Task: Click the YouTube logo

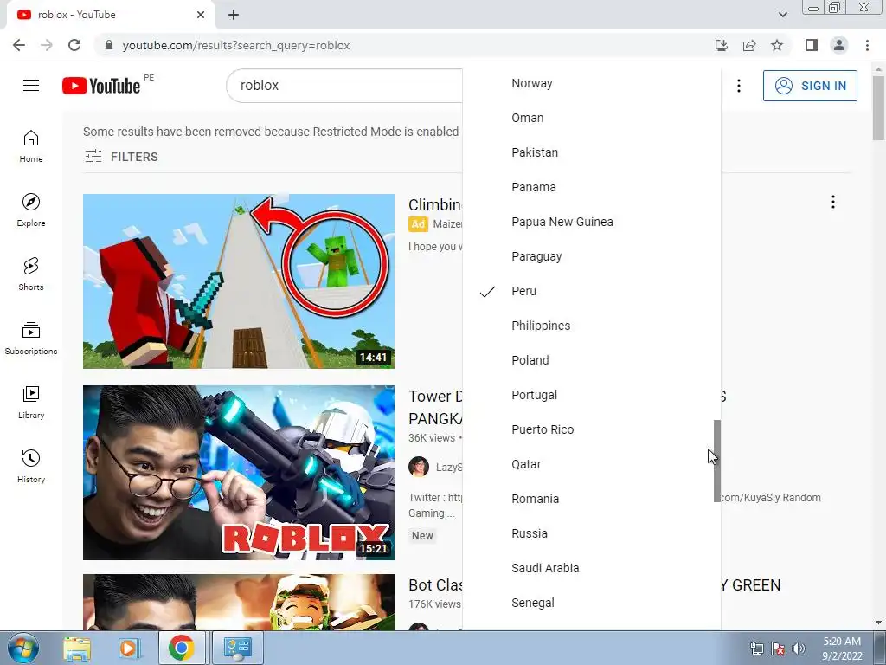Action: click(101, 86)
